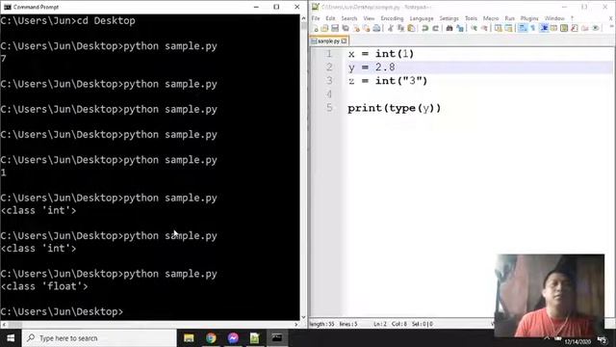Click line 2 code 'y = 2.8'

(372, 67)
